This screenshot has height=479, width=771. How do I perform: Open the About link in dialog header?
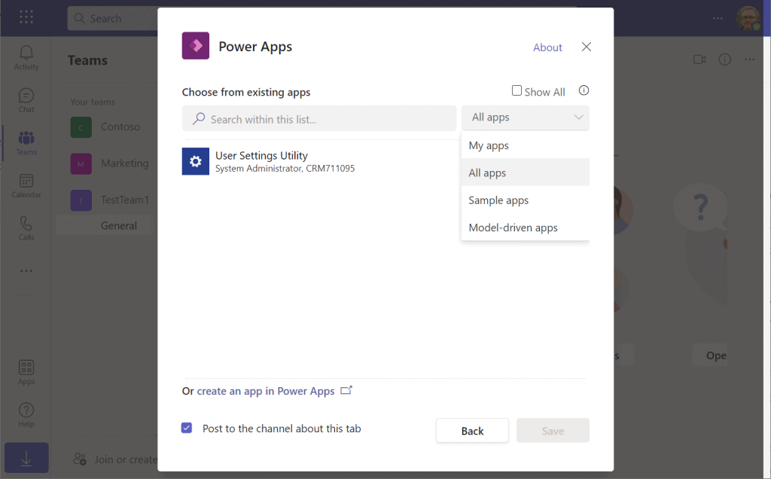[547, 47]
